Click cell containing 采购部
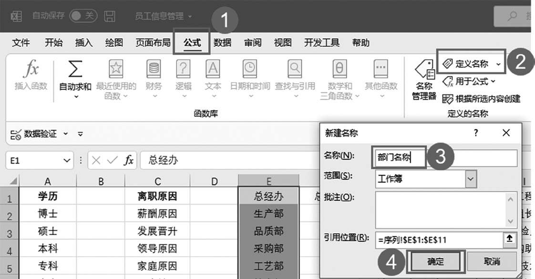 [268, 248]
